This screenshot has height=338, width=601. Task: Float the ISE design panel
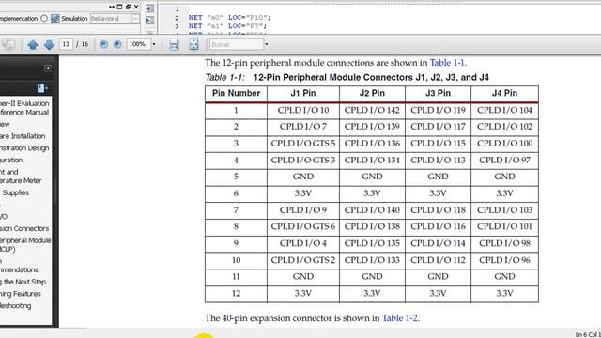click(x=128, y=7)
